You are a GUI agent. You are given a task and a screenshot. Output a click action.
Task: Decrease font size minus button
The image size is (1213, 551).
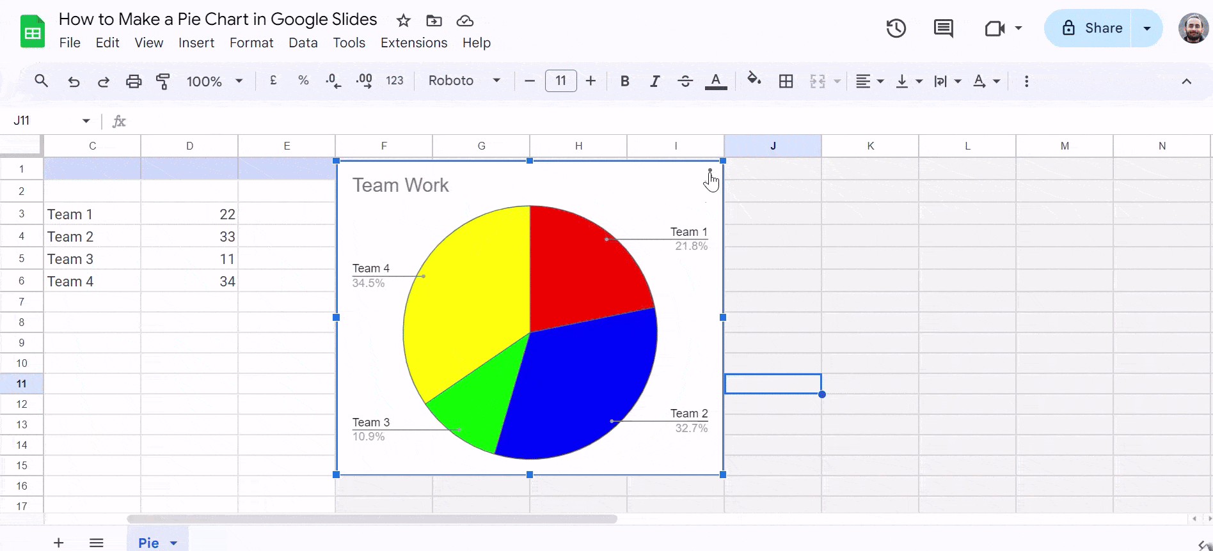530,81
